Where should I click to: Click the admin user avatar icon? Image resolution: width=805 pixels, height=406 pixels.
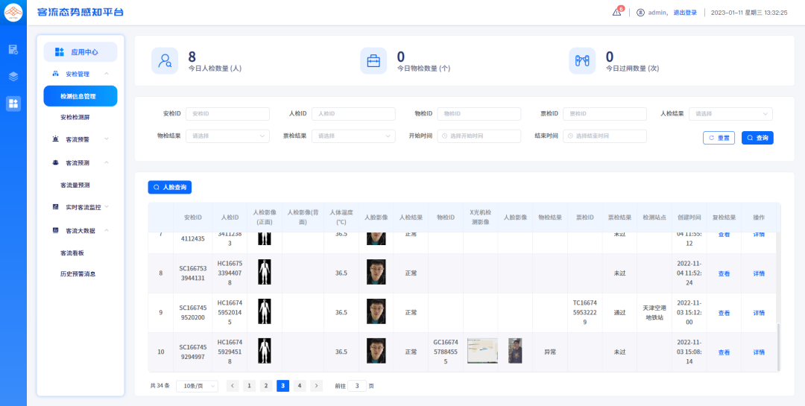pyautogui.click(x=640, y=13)
